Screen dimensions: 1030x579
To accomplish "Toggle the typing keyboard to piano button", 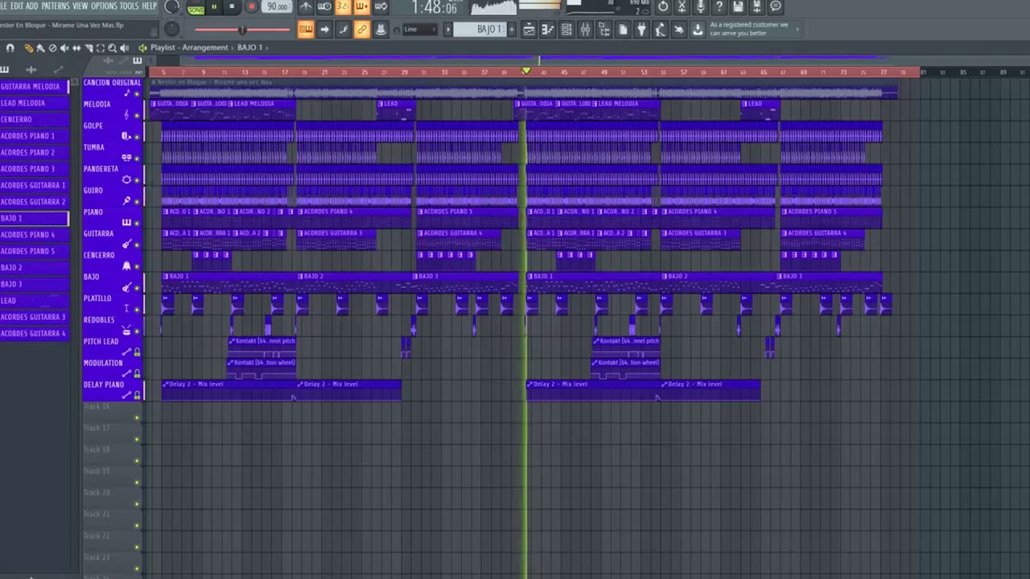I will point(306,30).
